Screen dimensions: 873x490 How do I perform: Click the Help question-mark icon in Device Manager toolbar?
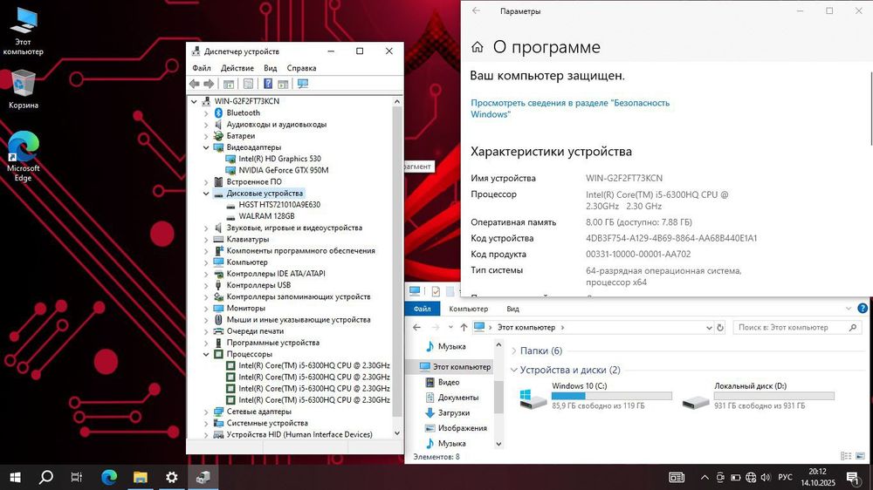[x=268, y=84]
